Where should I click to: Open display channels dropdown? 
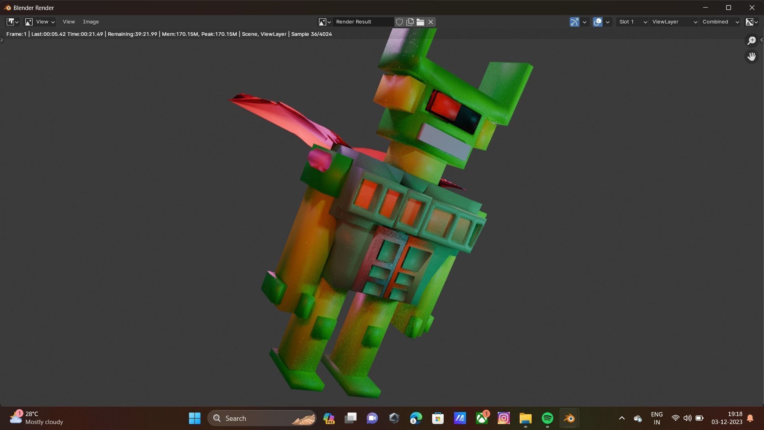(x=752, y=22)
